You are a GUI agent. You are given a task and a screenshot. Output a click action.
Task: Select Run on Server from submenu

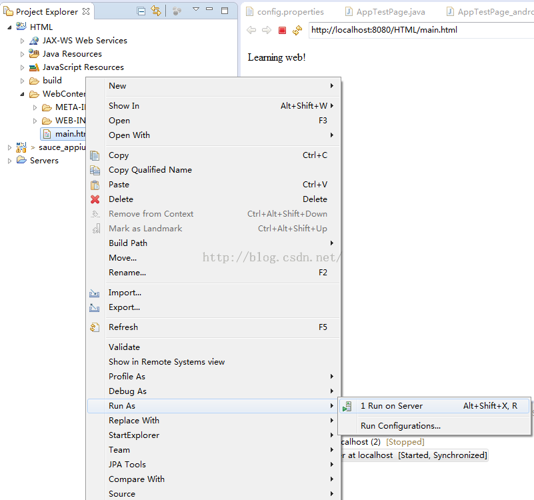[x=391, y=406]
